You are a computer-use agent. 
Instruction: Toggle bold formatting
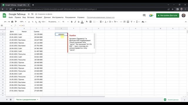[72, 22]
